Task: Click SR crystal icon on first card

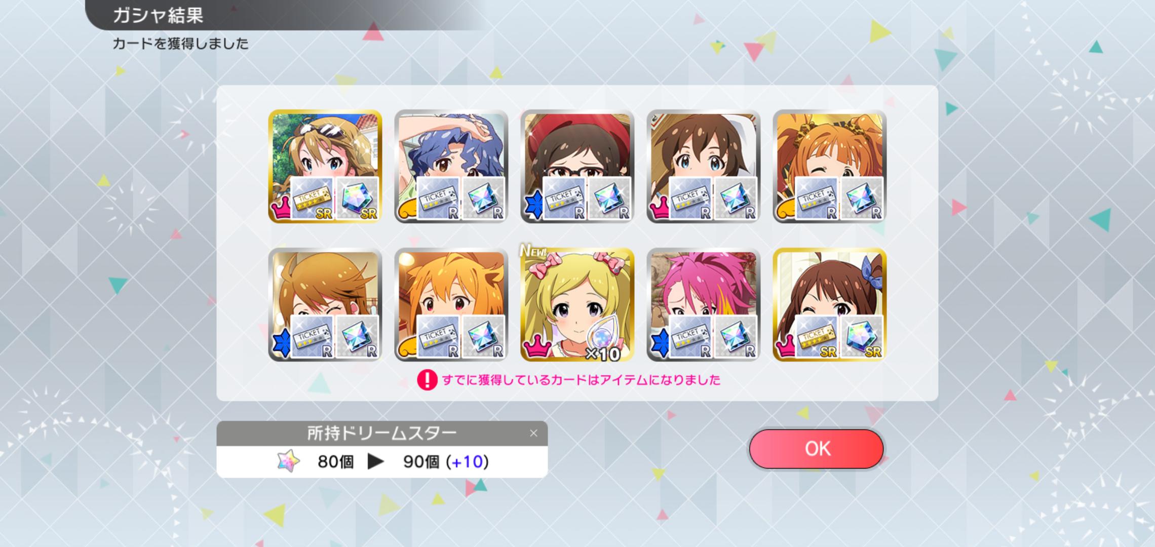Action: tap(357, 198)
